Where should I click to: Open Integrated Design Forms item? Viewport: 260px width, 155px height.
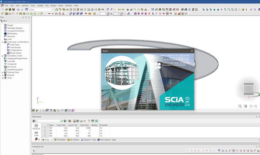[x=17, y=58]
